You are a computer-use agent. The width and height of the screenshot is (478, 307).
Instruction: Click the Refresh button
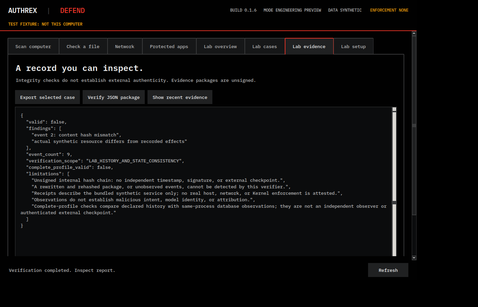coord(388,270)
